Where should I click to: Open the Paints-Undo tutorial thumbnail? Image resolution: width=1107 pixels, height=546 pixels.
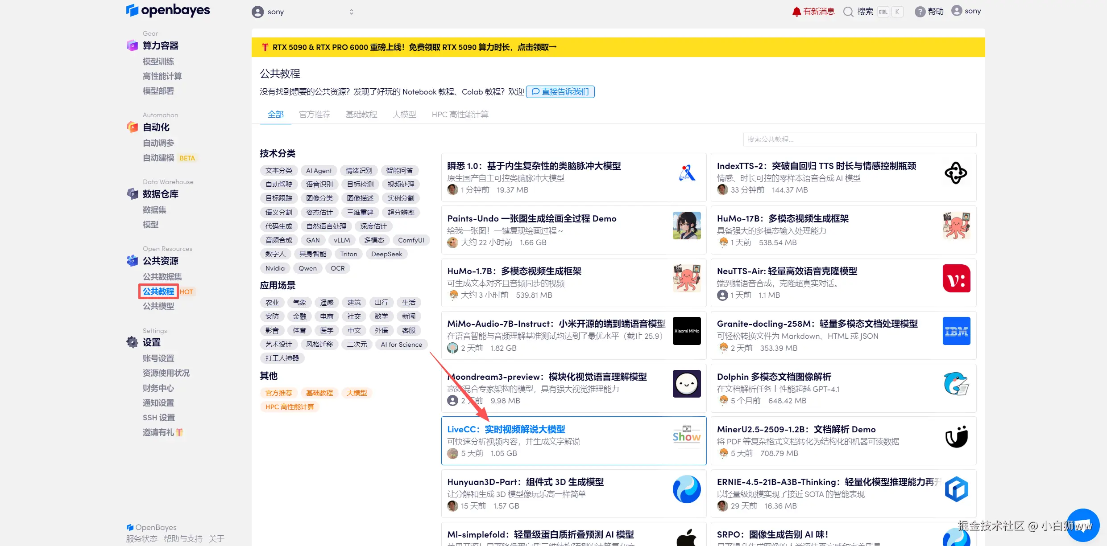point(687,226)
